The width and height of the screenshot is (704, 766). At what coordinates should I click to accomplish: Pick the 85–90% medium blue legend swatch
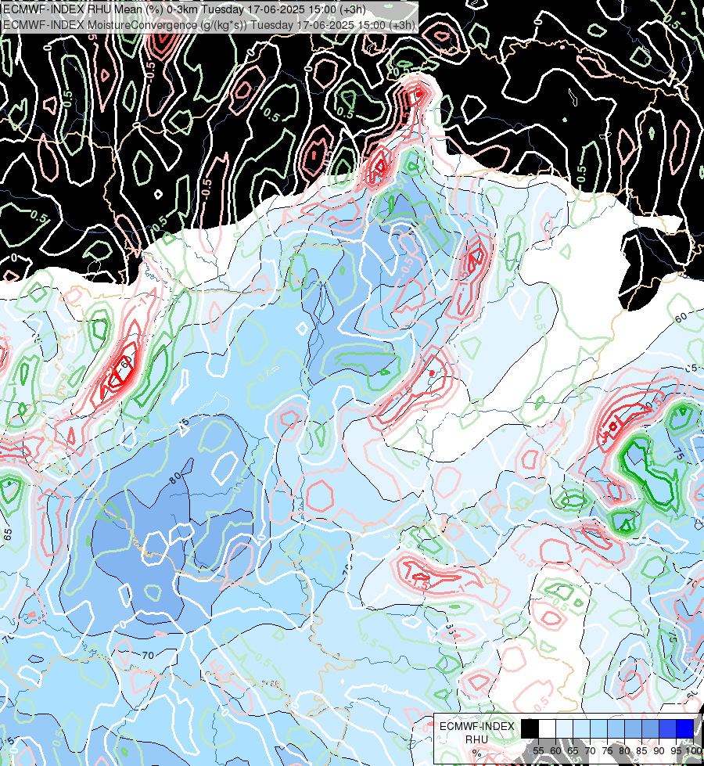click(x=650, y=728)
